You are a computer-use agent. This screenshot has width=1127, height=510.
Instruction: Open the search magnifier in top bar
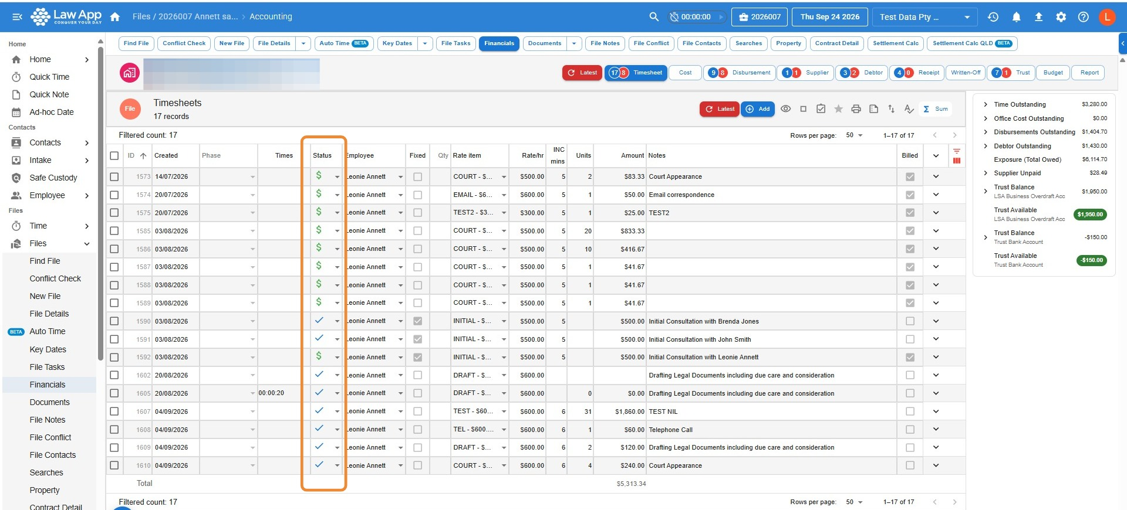click(x=654, y=17)
